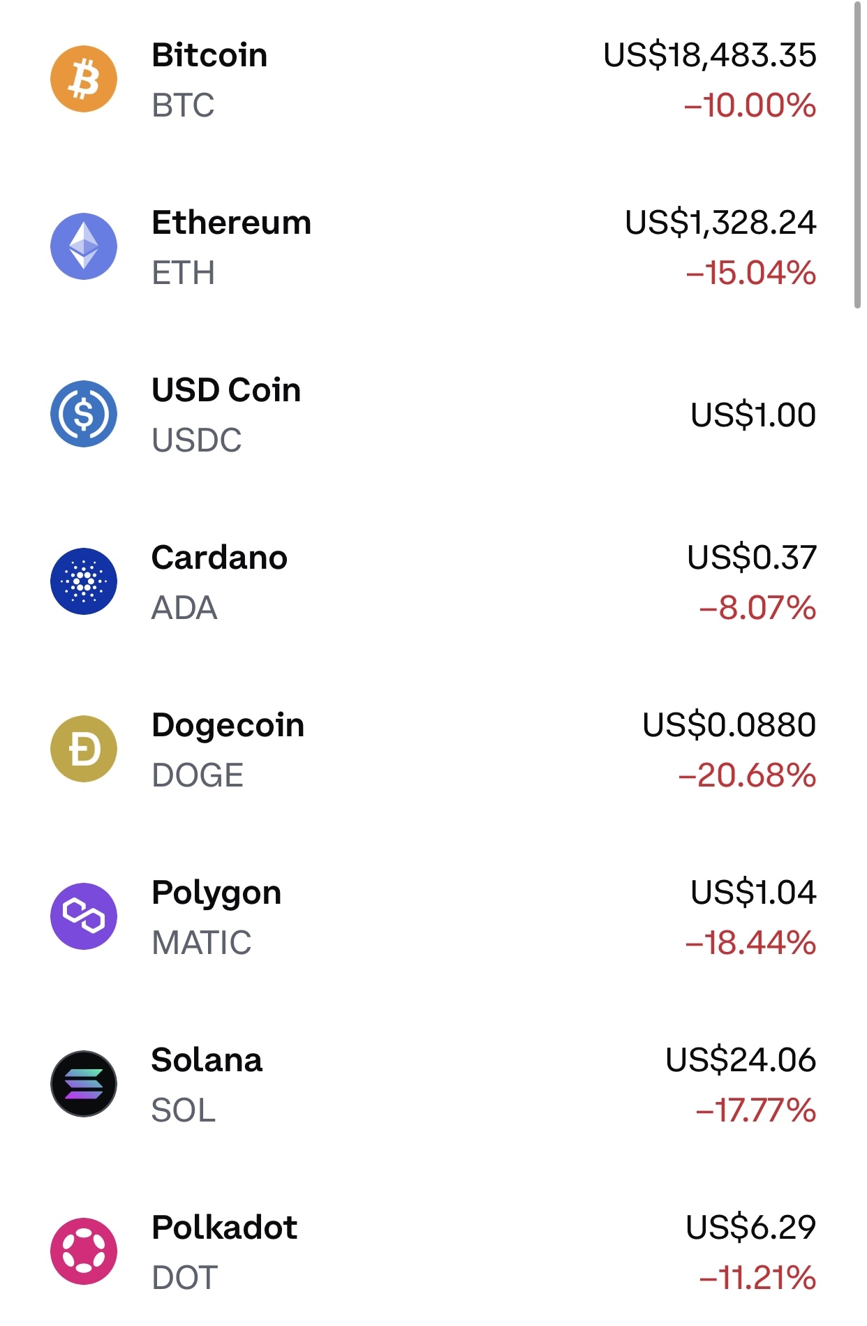Select the USDC ticker label

[197, 440]
